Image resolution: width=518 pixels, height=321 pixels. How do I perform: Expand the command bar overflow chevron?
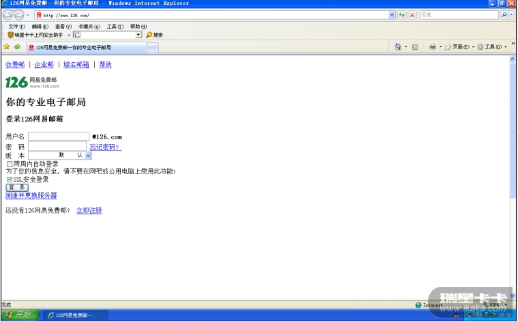pos(513,43)
